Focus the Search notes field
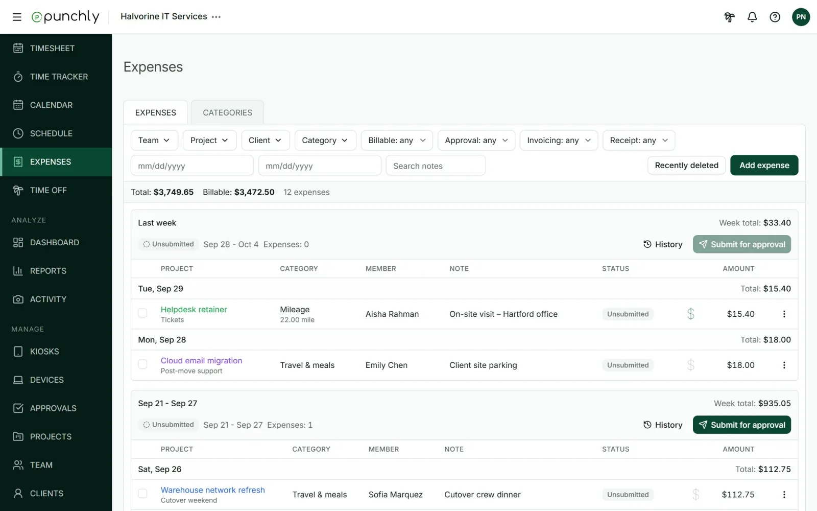Screen dimensions: 817x511 [436, 166]
